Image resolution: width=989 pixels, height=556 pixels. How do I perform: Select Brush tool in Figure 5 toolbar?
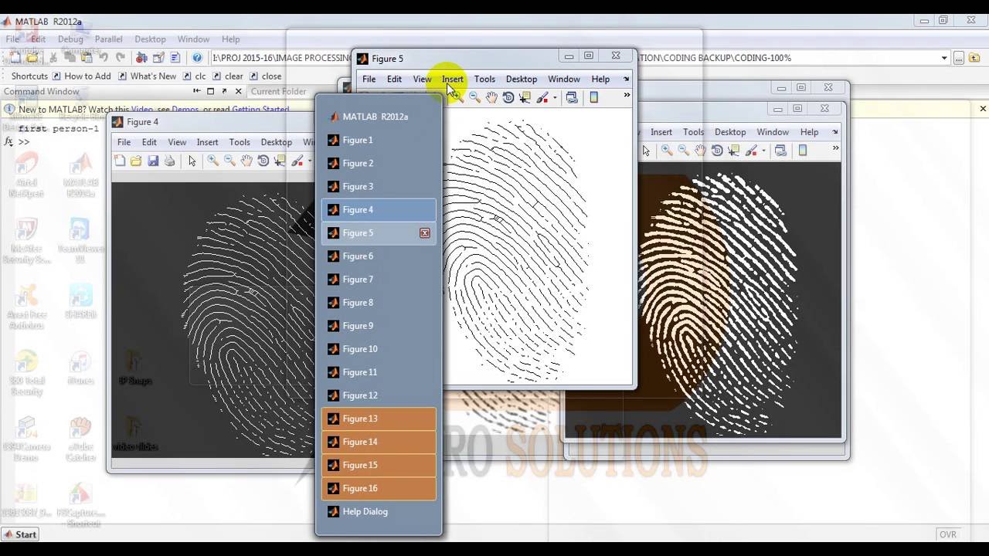click(x=542, y=97)
